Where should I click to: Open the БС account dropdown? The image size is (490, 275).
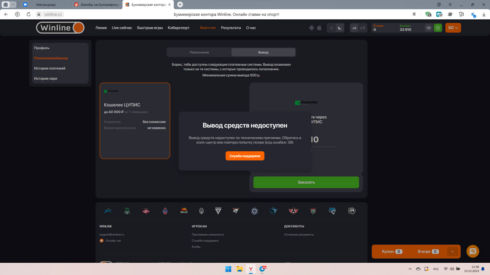[x=453, y=28]
